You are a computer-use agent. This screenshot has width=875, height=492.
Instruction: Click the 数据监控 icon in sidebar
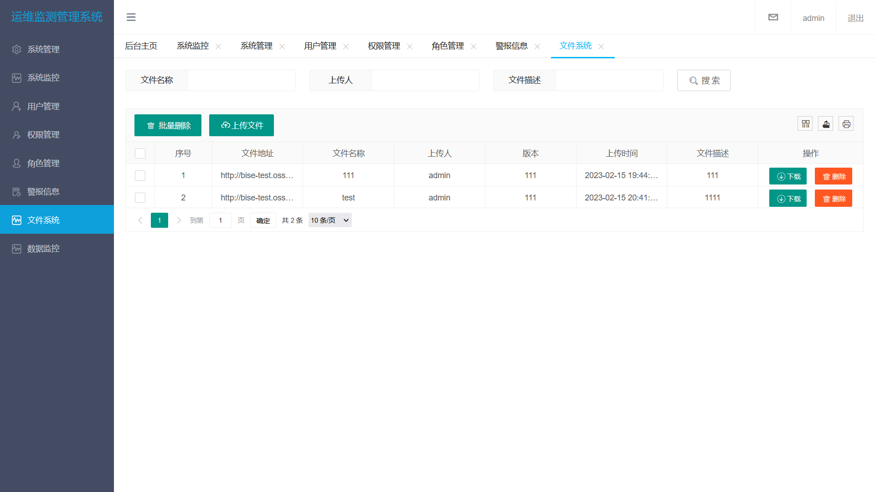click(16, 249)
